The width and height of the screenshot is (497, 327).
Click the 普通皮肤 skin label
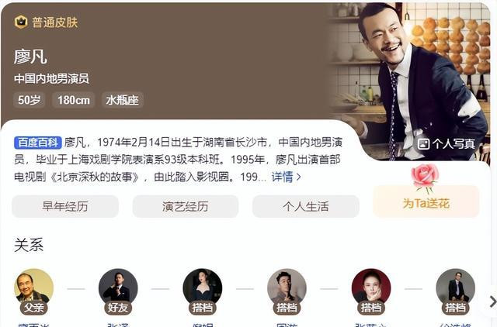55,22
